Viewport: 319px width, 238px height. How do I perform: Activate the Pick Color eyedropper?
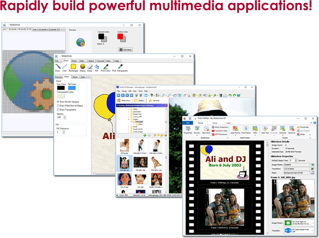point(105,68)
